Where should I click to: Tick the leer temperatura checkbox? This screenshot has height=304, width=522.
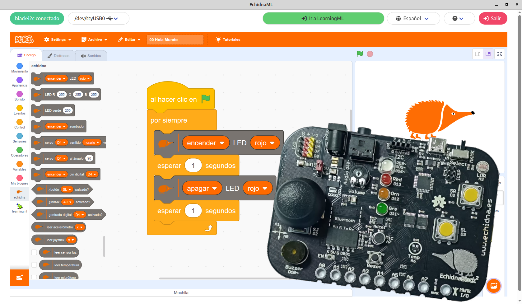coord(34,265)
